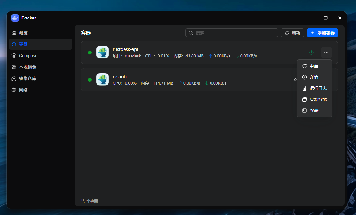The width and height of the screenshot is (356, 215).
Task: Click rustdesk-api upload speed arrow
Action: (211, 56)
